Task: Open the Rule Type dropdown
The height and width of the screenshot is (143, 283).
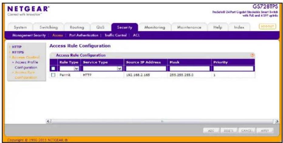Action: (69, 68)
